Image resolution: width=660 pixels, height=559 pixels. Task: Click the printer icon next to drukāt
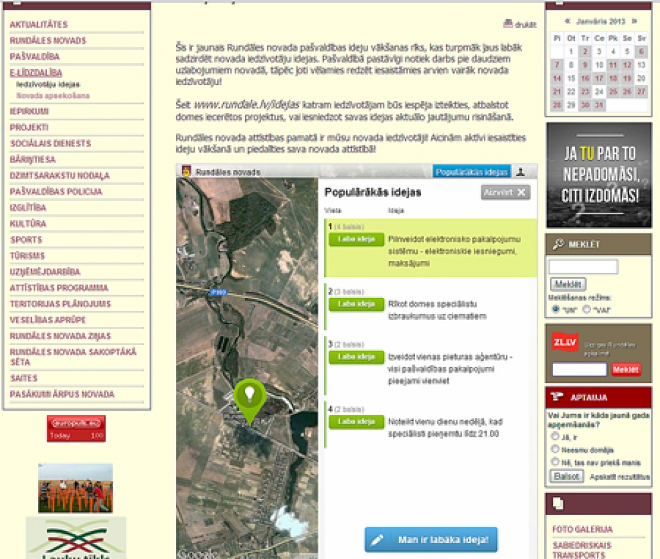click(x=508, y=25)
